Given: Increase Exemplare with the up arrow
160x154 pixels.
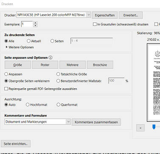Looking at the screenshot, I should pos(35,23).
